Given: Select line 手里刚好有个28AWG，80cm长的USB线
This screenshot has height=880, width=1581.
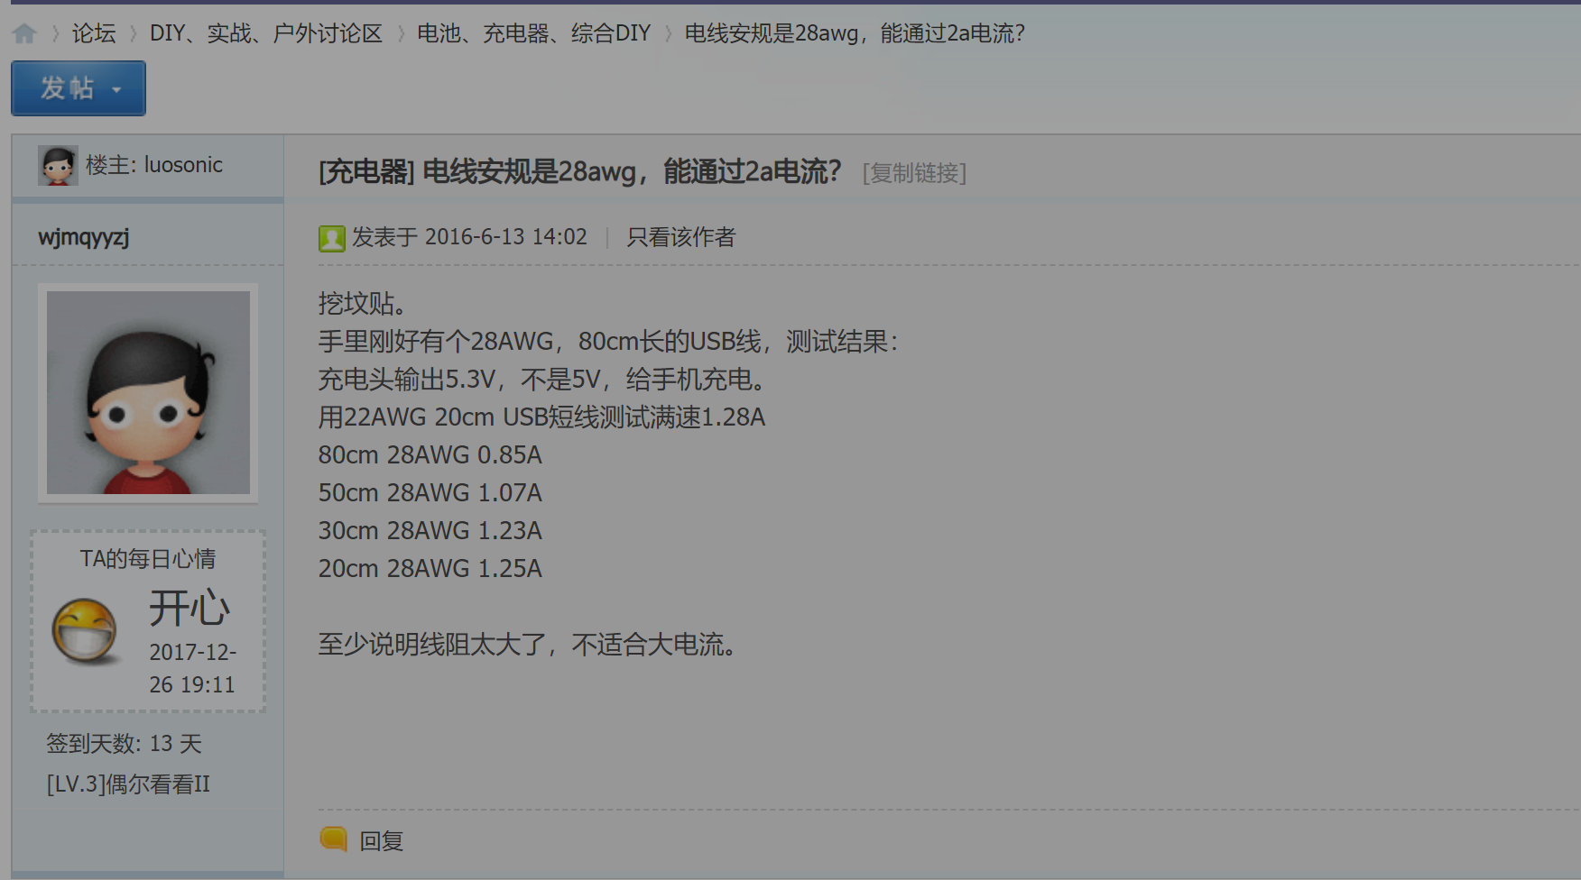Looking at the screenshot, I should tap(608, 342).
